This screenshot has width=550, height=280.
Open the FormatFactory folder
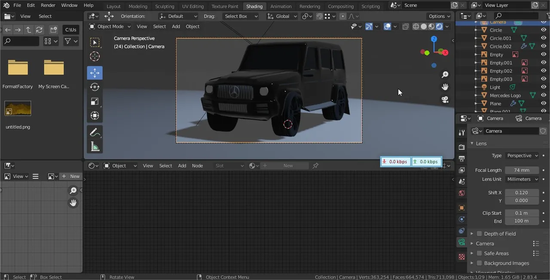tap(18, 68)
